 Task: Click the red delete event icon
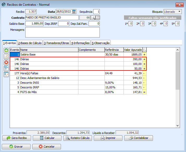coord(6,62)
